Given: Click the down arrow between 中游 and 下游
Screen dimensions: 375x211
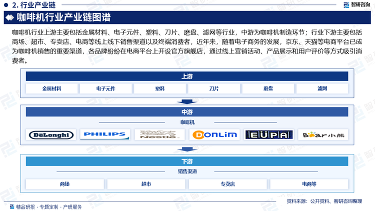Looking at the screenshot, I should tap(187, 149).
